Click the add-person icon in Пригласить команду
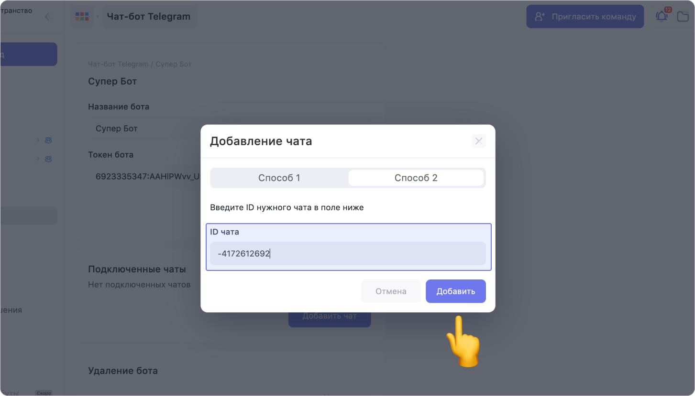Image resolution: width=695 pixels, height=396 pixels. [x=540, y=17]
